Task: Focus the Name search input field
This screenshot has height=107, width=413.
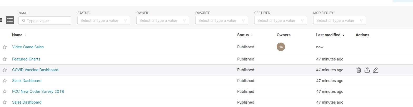Action: tap(45, 21)
